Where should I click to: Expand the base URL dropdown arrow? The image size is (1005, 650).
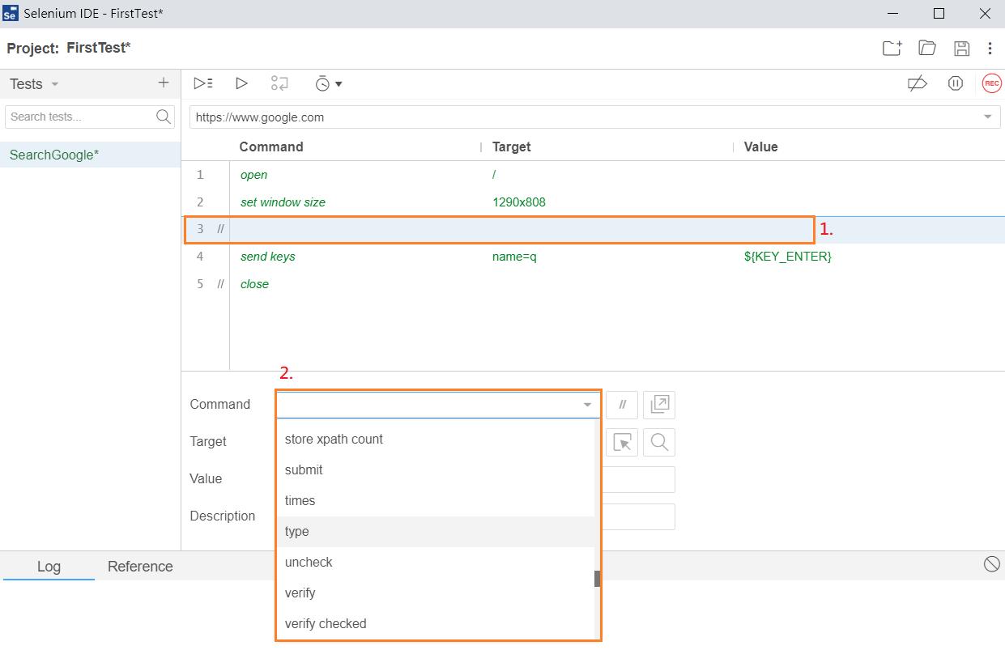pos(987,117)
